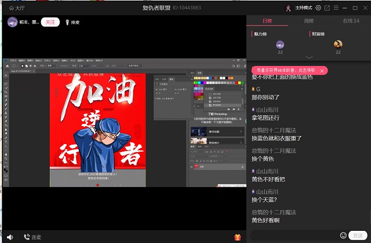Click the 关注 follow button
Viewport: 371px width, 243px height.
coord(50,22)
